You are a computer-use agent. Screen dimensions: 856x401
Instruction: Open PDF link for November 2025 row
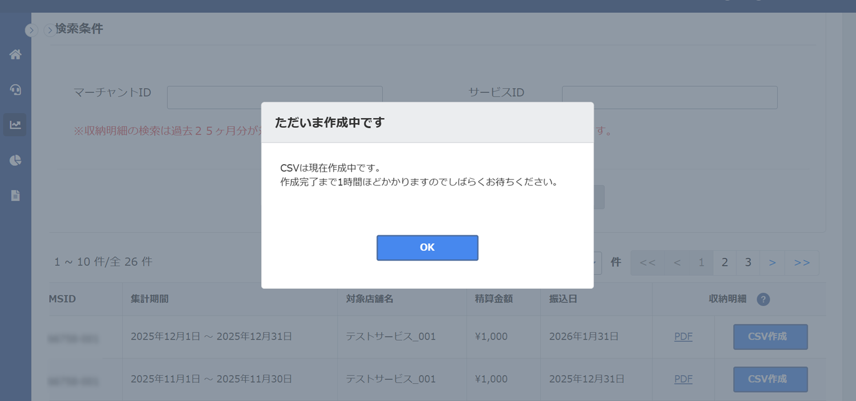click(683, 379)
